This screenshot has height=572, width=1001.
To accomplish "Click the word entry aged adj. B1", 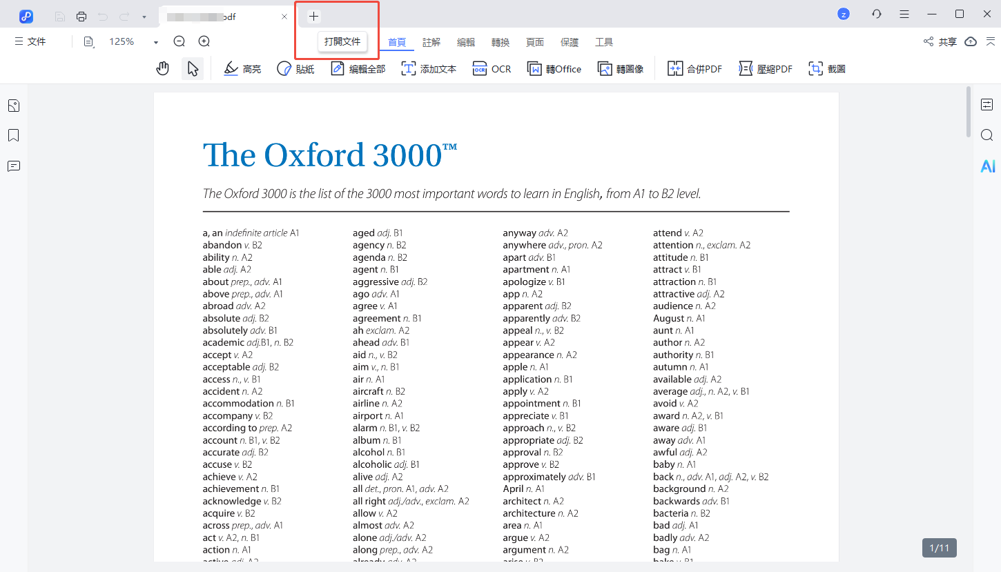I will [378, 233].
